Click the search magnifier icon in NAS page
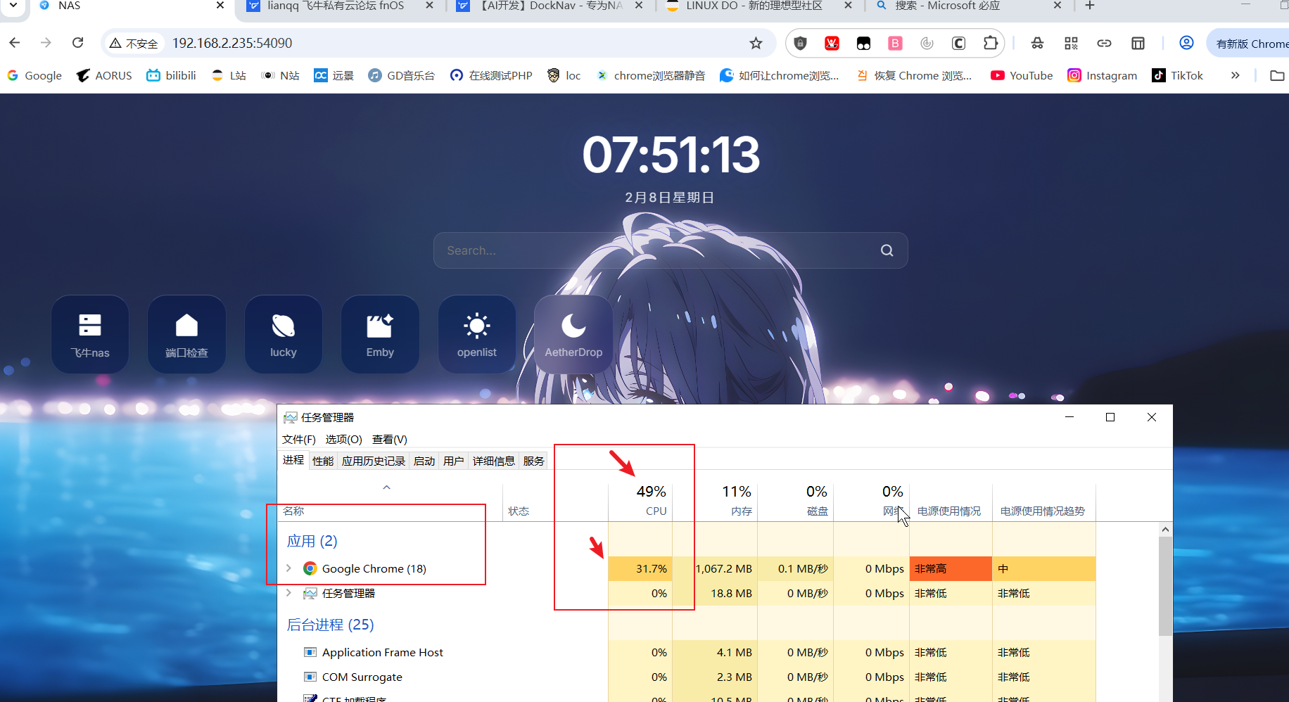The image size is (1289, 702). [x=887, y=250]
